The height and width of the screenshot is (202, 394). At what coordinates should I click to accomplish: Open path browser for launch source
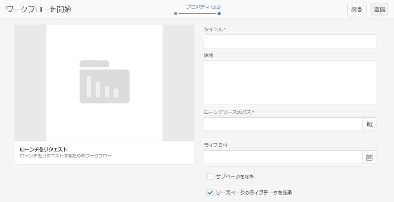369,124
